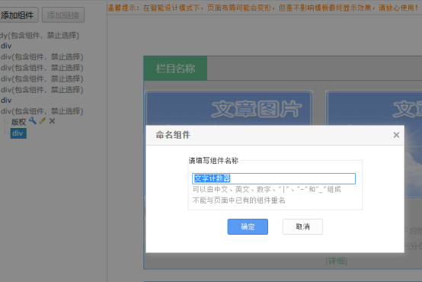This screenshot has height=282, width=422.
Task: Open the 栏目名称 green tab
Action: (175, 69)
